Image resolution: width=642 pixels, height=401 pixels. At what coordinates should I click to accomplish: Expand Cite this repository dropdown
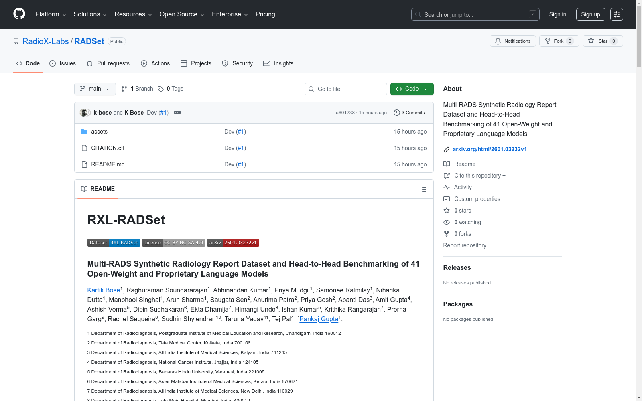click(480, 176)
